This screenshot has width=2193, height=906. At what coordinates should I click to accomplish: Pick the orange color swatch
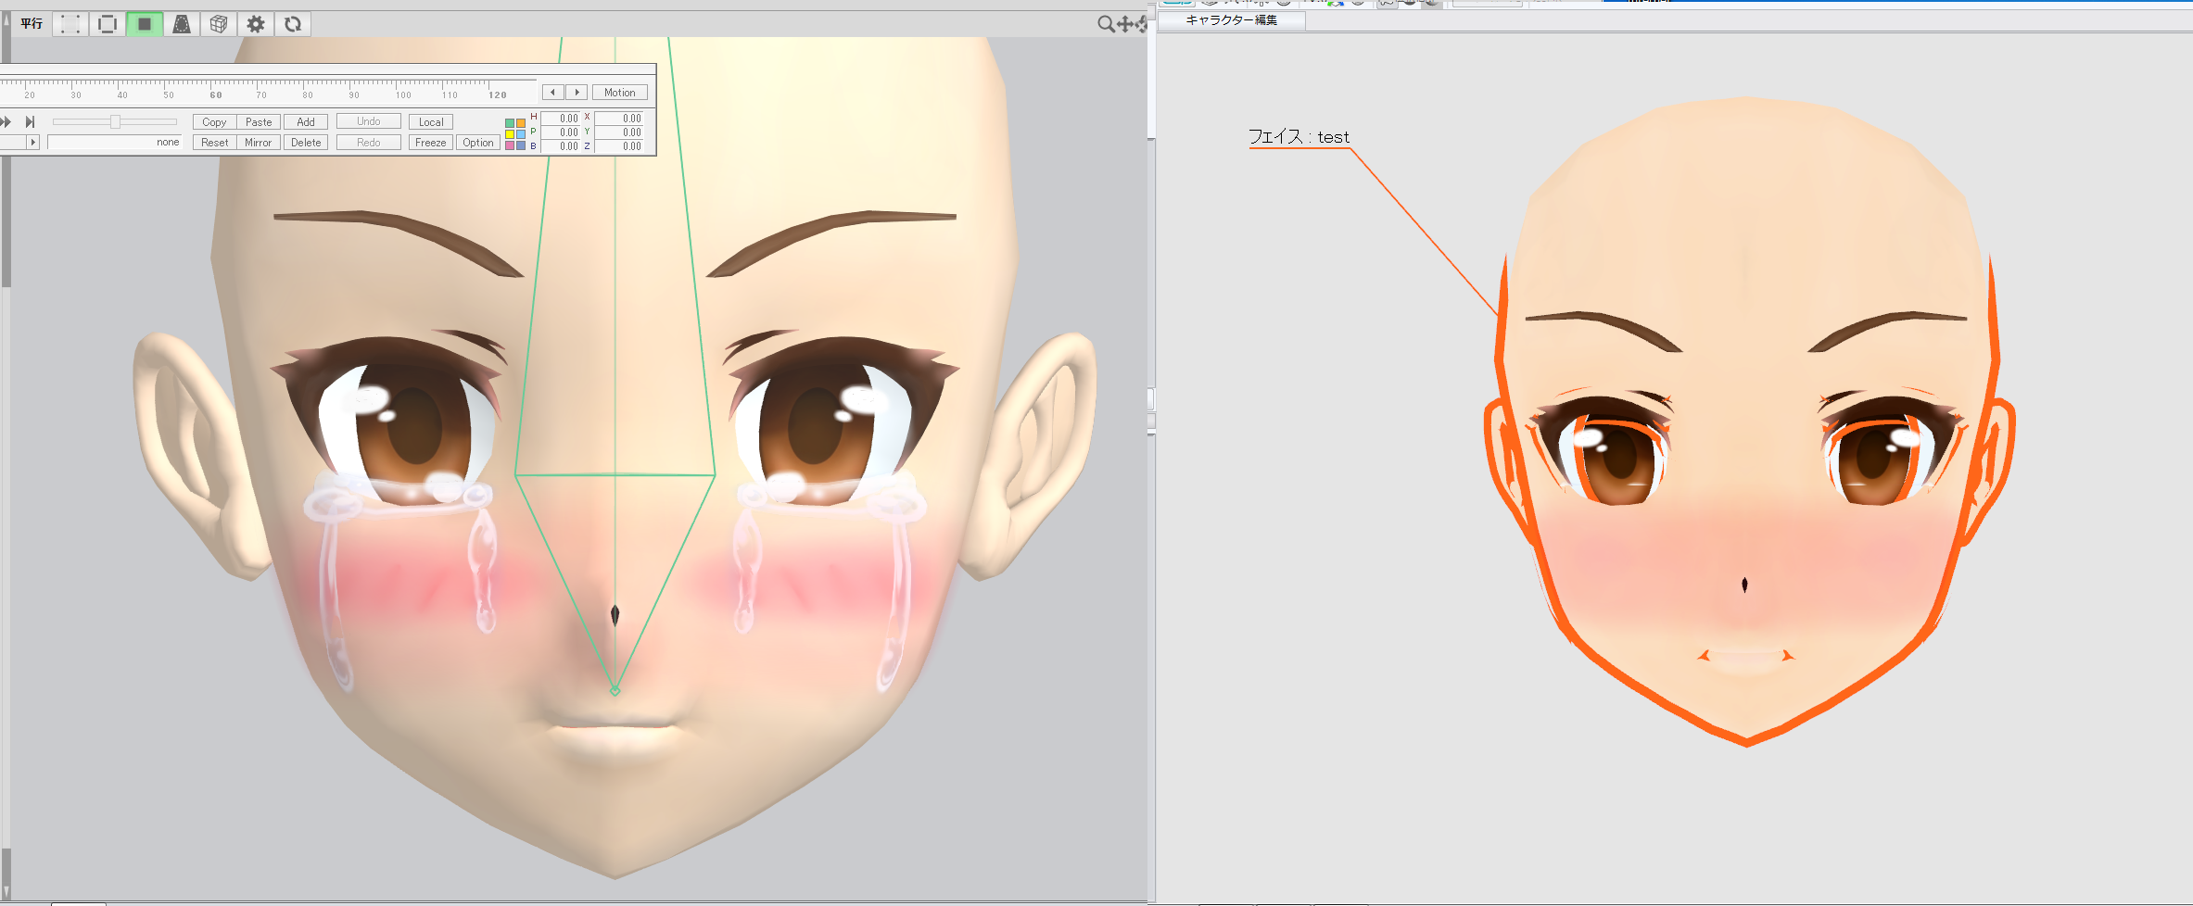tap(521, 123)
